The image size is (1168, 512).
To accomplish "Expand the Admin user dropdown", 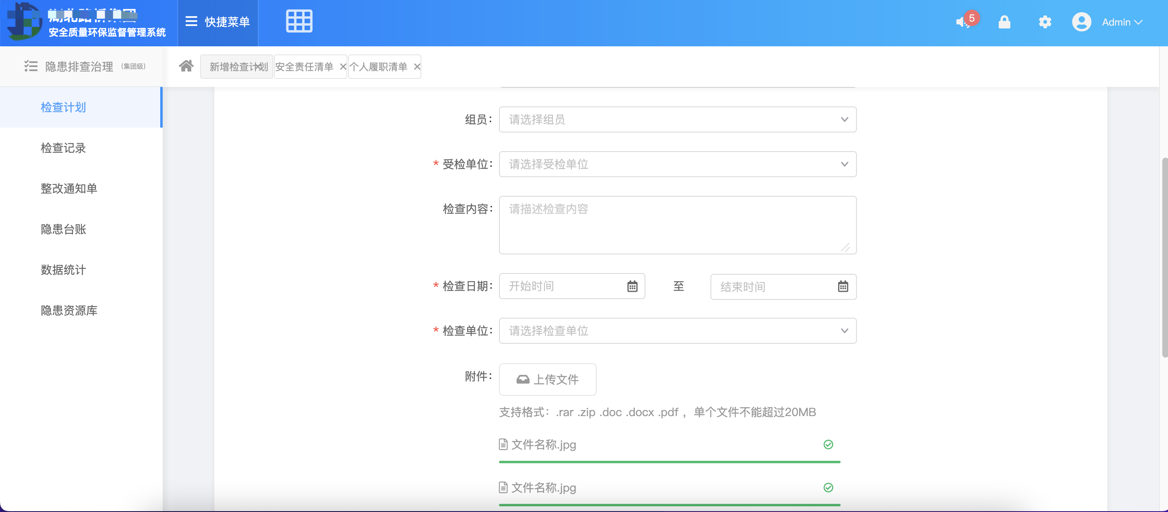I will pos(1122,22).
